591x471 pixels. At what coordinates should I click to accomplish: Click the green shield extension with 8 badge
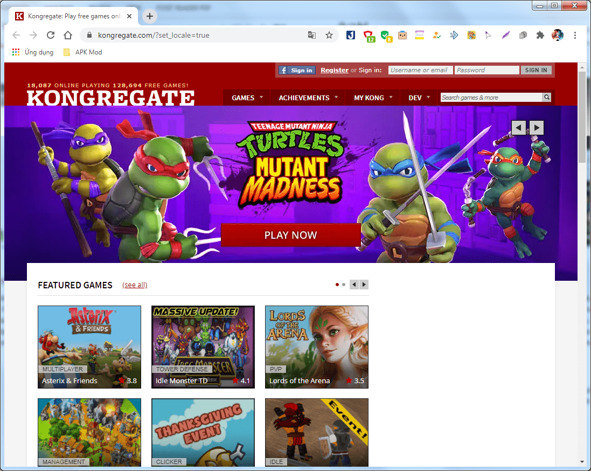(x=386, y=36)
